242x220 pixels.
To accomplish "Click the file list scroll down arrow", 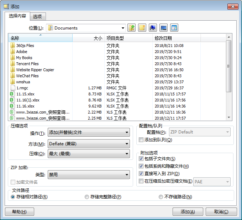I will tap(229, 117).
